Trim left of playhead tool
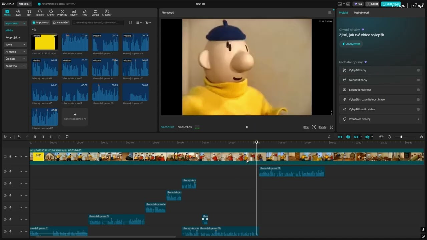The image size is (427, 240). (43, 137)
